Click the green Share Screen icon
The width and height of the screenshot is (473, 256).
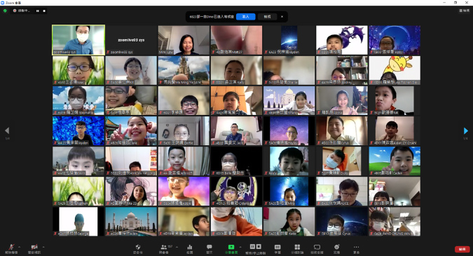[x=231, y=247]
